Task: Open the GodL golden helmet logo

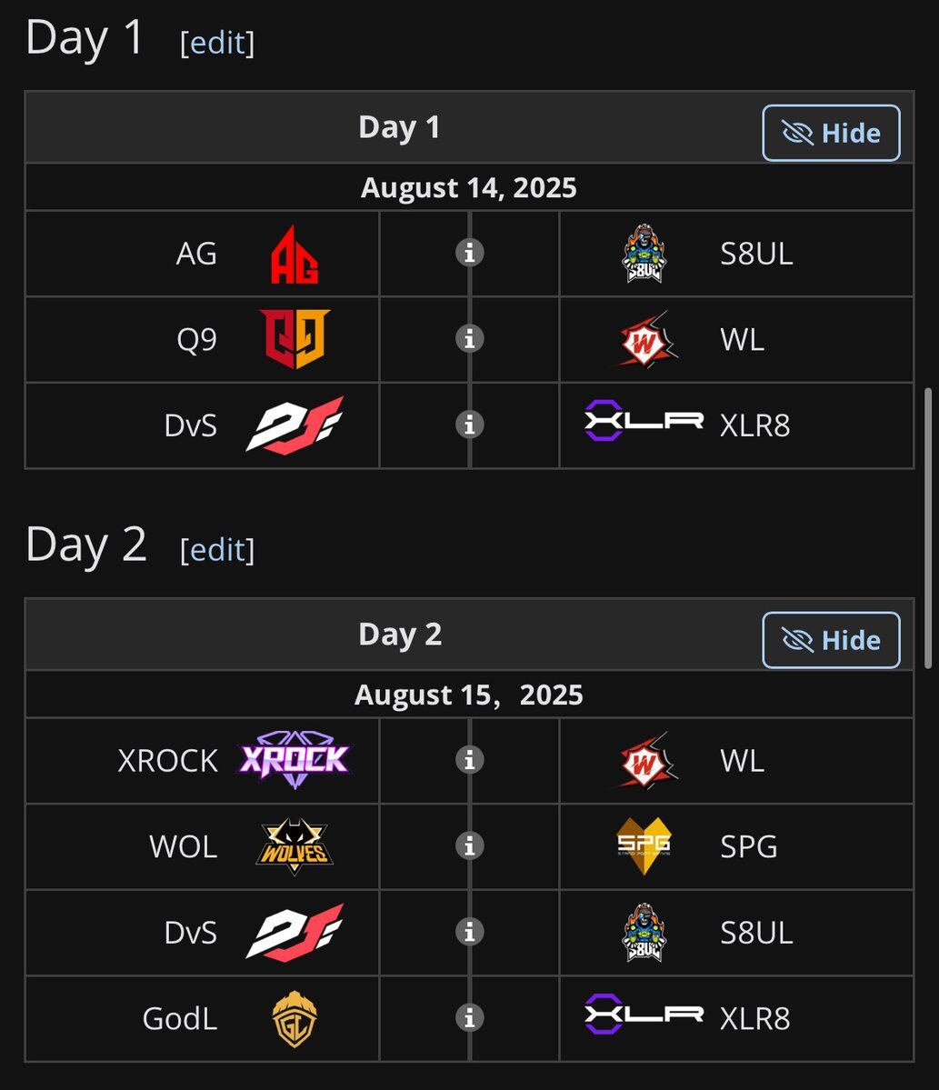Action: pyautogui.click(x=295, y=1019)
